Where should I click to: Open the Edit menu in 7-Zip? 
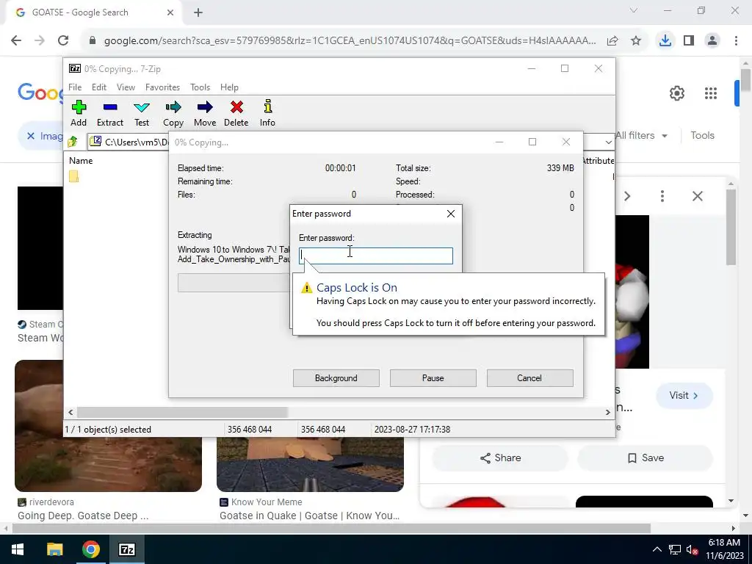(99, 87)
